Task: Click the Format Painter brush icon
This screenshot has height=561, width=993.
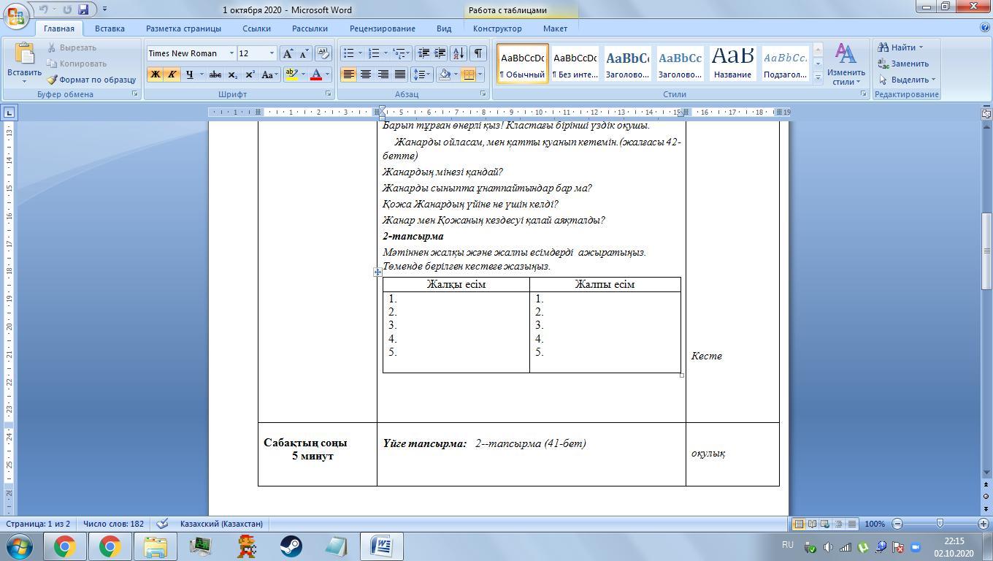Action: pos(53,80)
